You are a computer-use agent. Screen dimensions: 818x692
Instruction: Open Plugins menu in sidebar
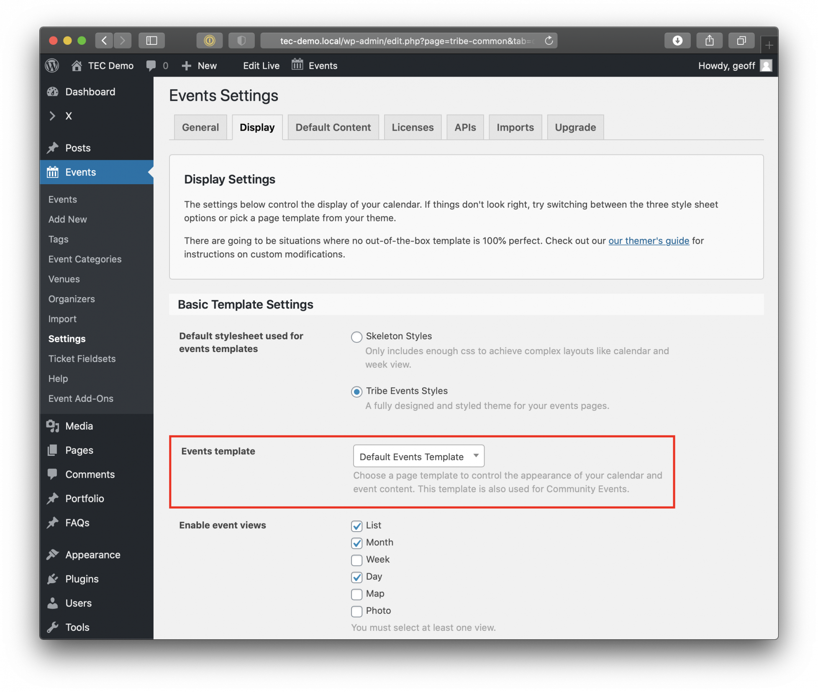tap(97, 579)
